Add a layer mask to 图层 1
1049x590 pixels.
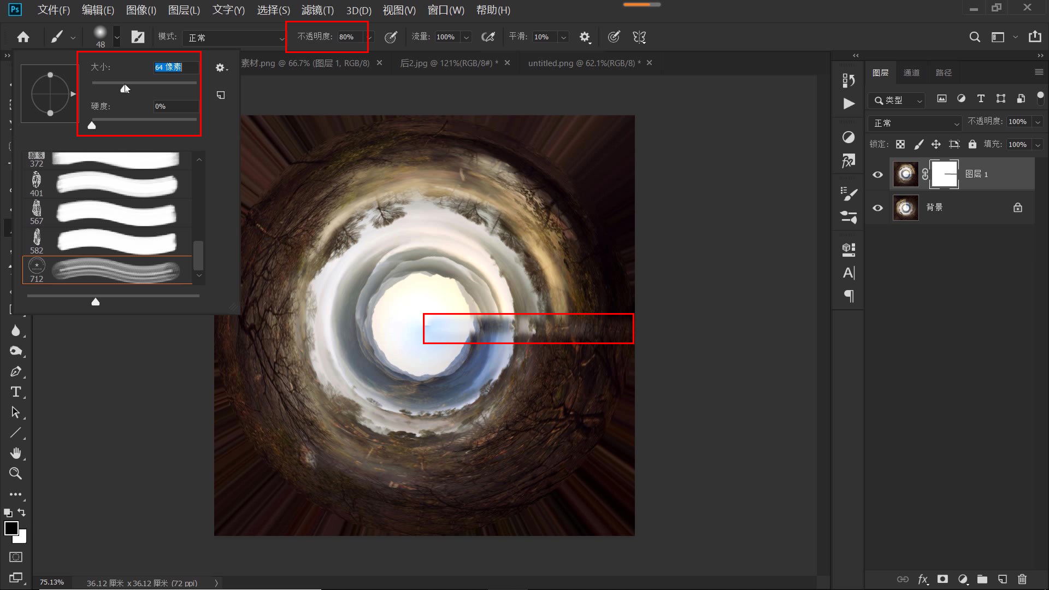[942, 580]
